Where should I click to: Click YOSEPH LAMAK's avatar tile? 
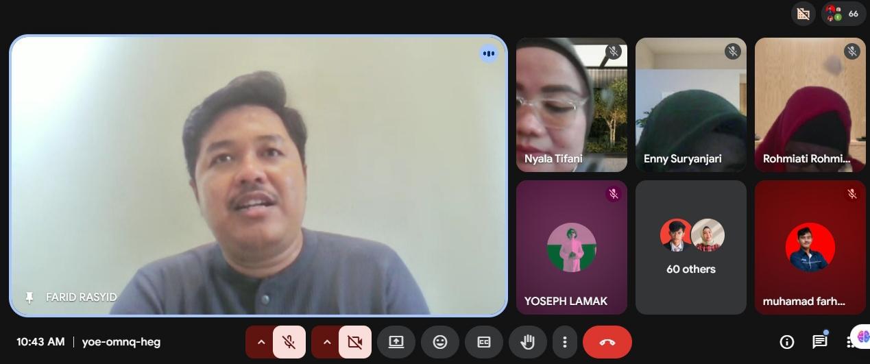point(571,247)
